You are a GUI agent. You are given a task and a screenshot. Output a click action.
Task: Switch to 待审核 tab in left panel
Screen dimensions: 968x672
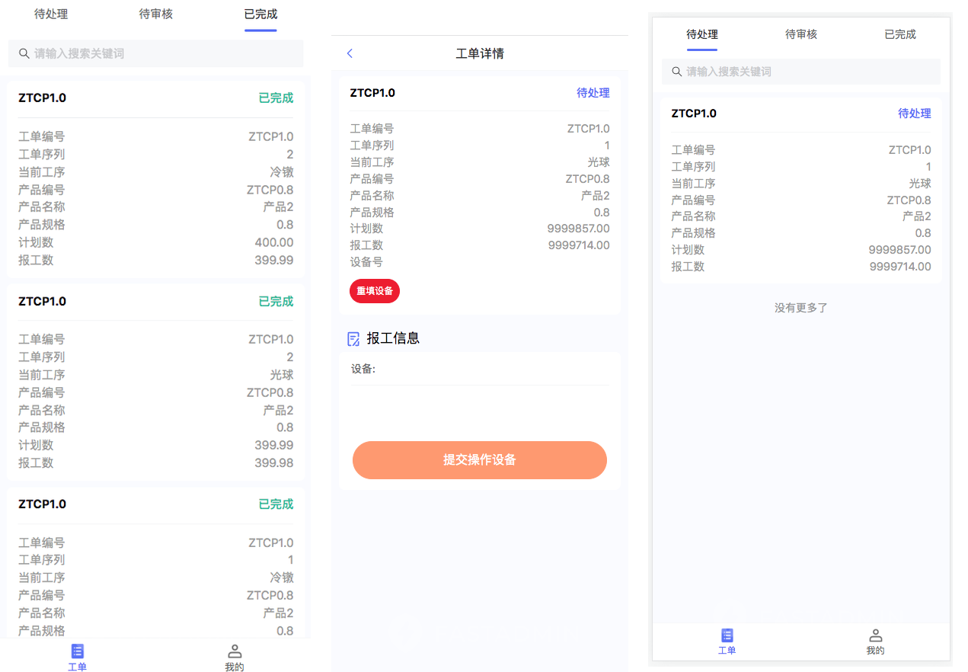pos(156,14)
